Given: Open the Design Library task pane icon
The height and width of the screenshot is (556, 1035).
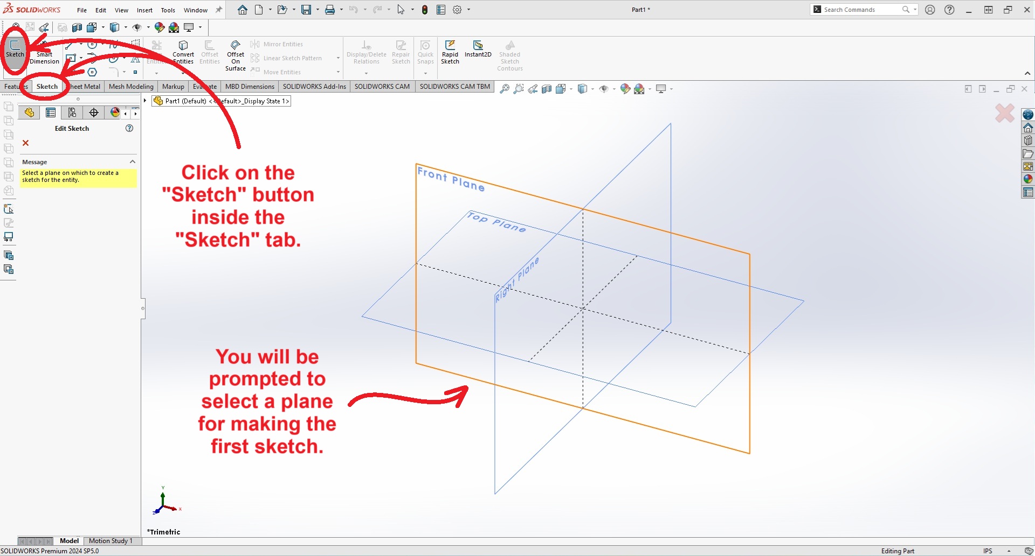Looking at the screenshot, I should tap(1028, 140).
